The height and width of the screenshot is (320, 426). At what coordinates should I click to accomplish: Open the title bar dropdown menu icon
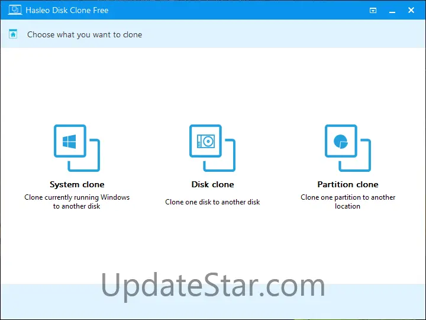tap(373, 11)
